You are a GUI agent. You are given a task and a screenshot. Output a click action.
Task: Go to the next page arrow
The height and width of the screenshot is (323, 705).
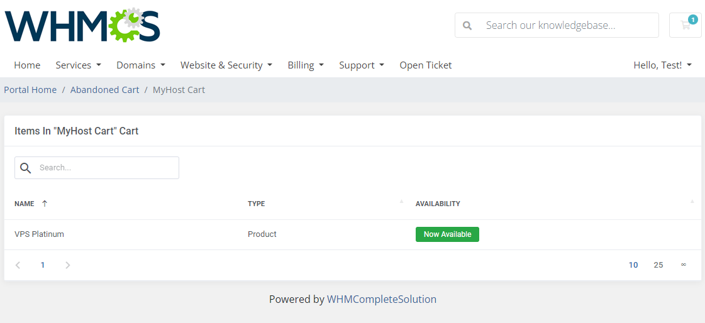pos(68,265)
